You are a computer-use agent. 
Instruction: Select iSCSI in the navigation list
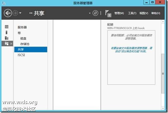click(x=21, y=55)
